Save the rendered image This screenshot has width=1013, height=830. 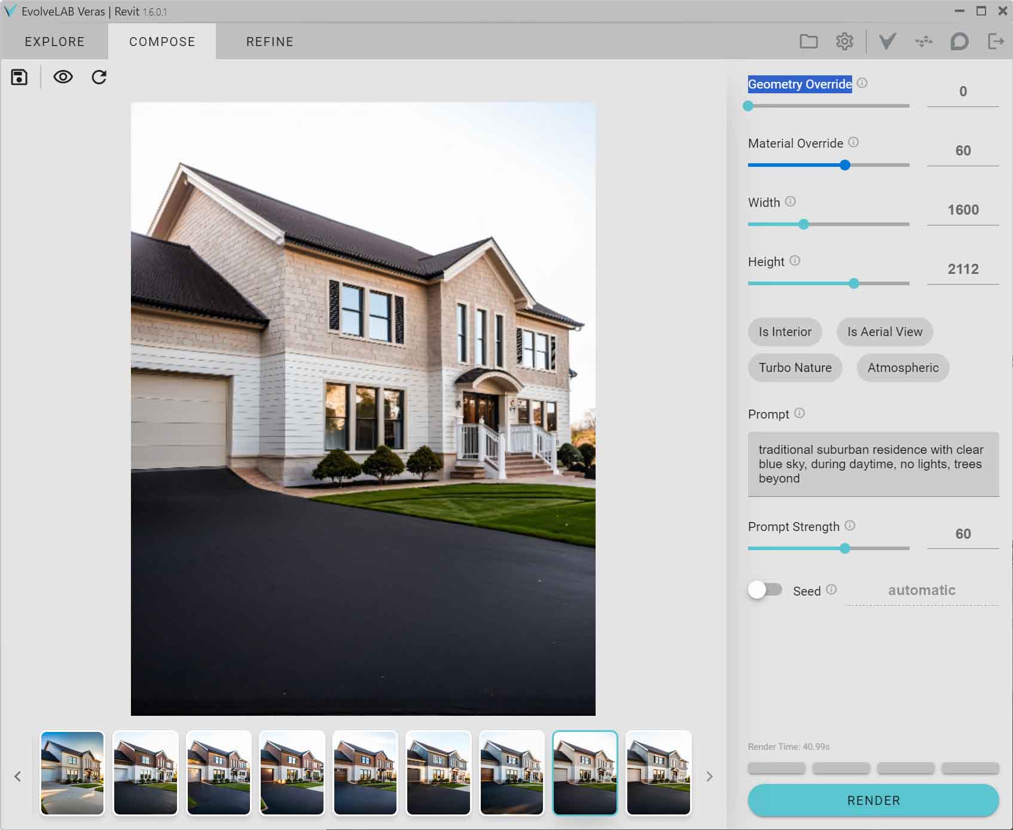(x=19, y=77)
